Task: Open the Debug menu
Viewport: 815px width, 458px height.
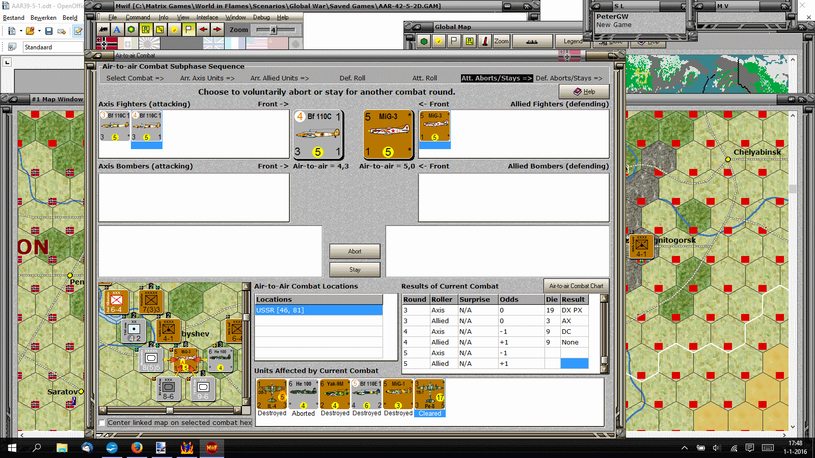Action: pos(261,17)
